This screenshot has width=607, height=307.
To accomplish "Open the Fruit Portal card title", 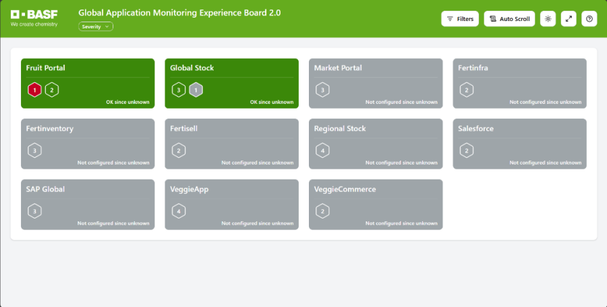I will [x=45, y=67].
